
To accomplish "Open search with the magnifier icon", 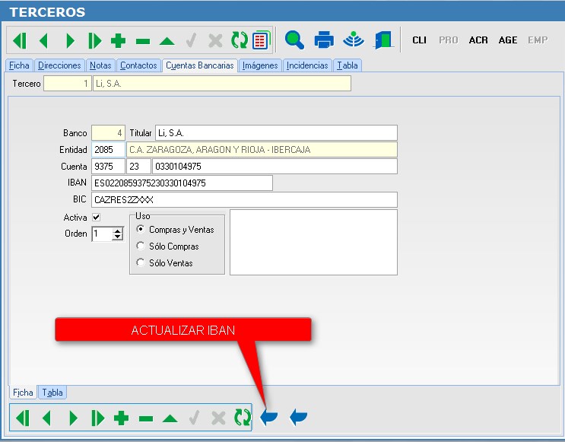I will click(x=294, y=40).
